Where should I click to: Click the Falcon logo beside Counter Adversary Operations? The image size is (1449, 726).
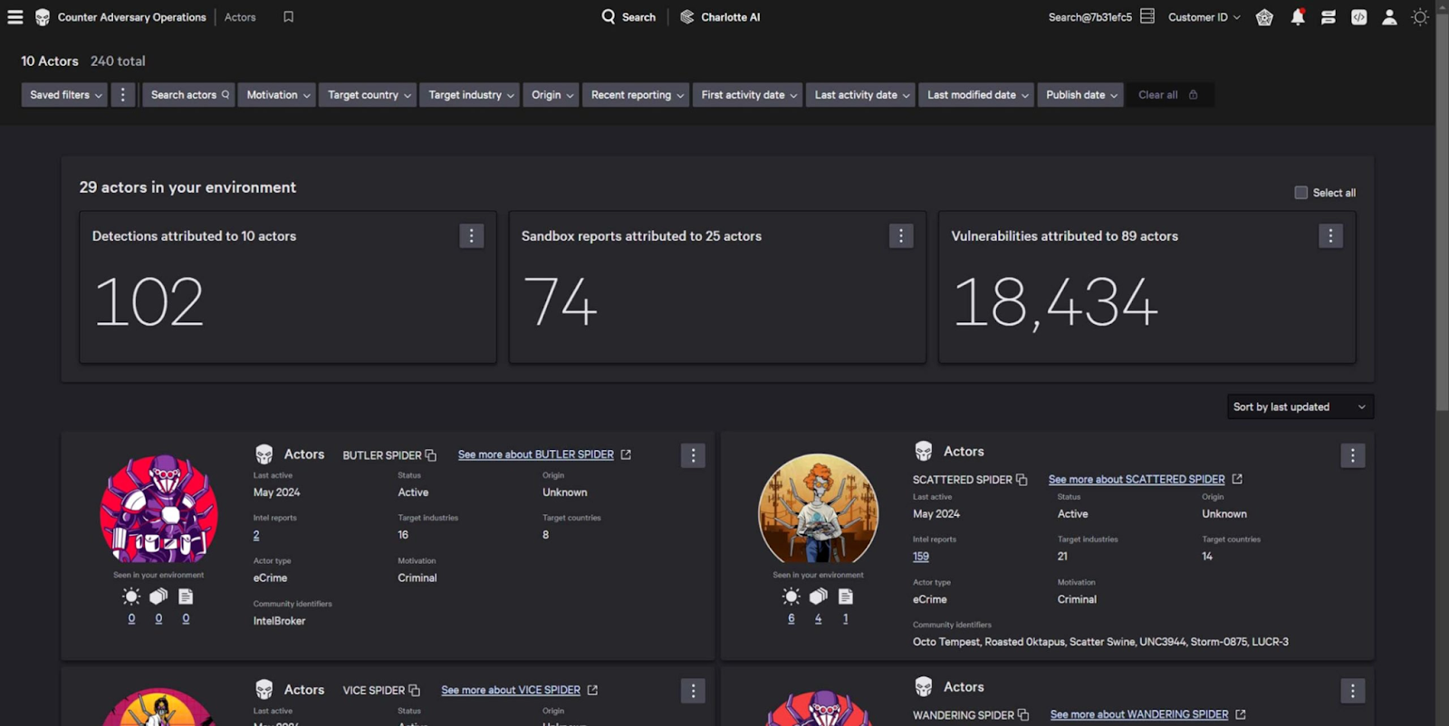[43, 17]
